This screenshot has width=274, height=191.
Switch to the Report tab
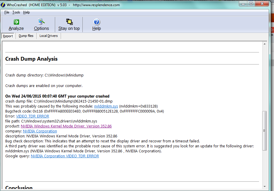tap(8, 36)
